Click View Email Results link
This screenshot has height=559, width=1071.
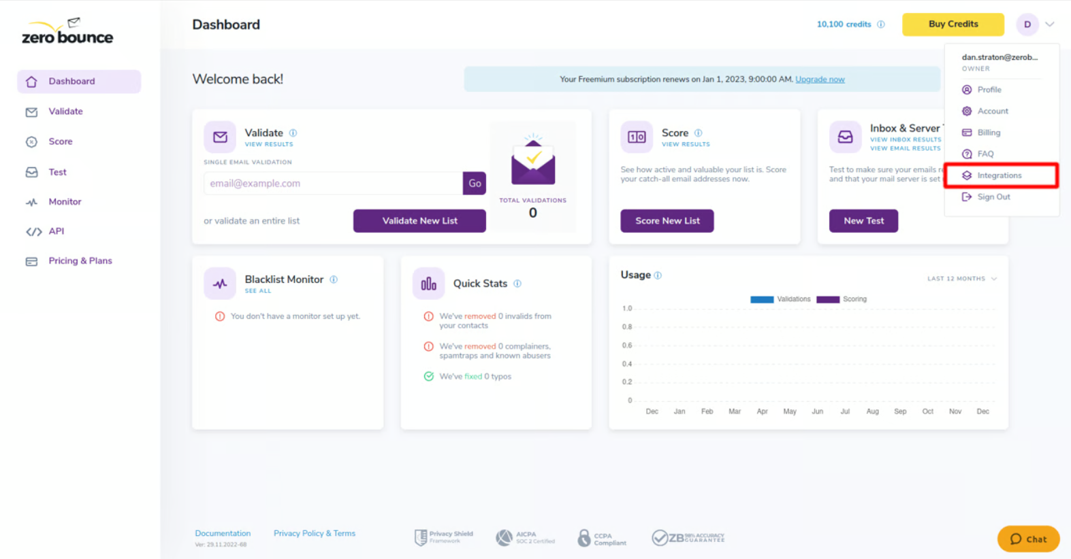pos(905,148)
